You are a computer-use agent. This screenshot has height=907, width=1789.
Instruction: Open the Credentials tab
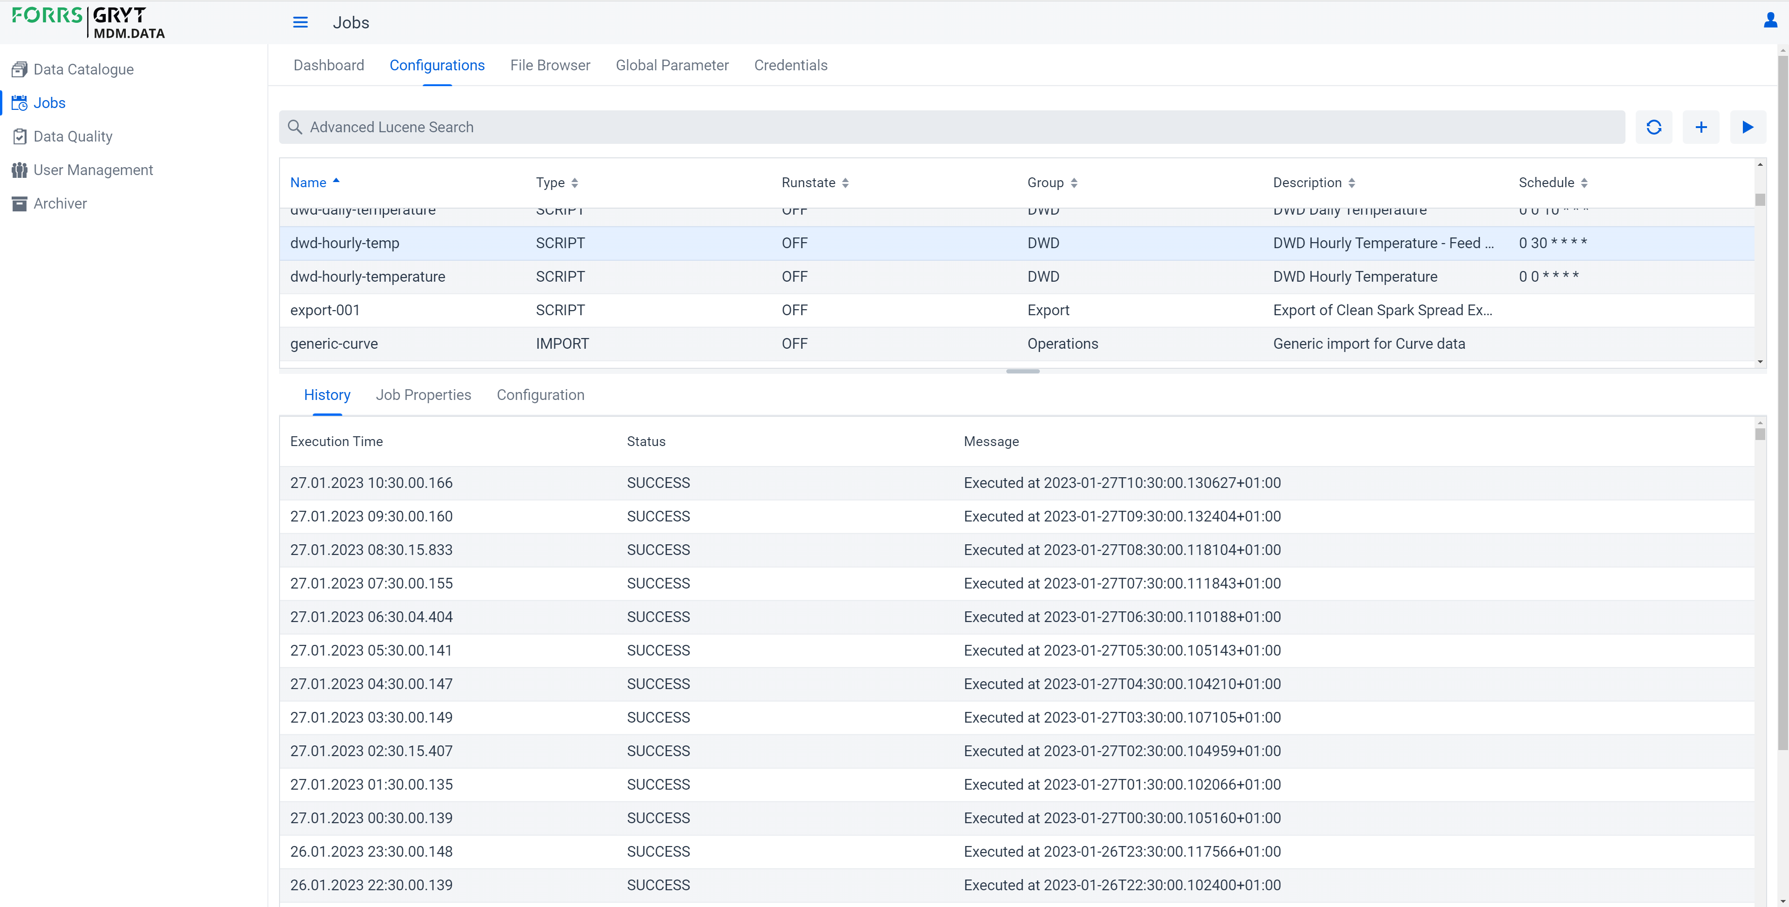[790, 65]
